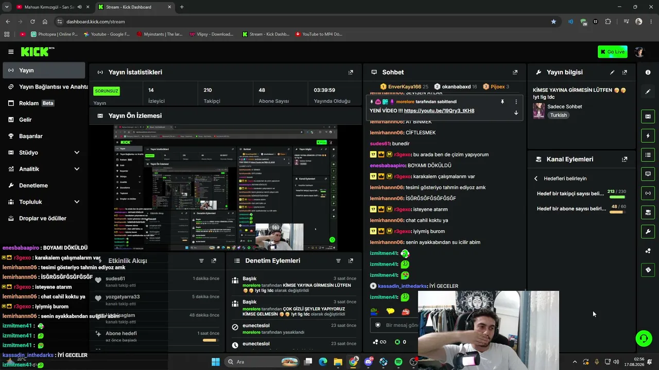Click the chat message input field

393,325
